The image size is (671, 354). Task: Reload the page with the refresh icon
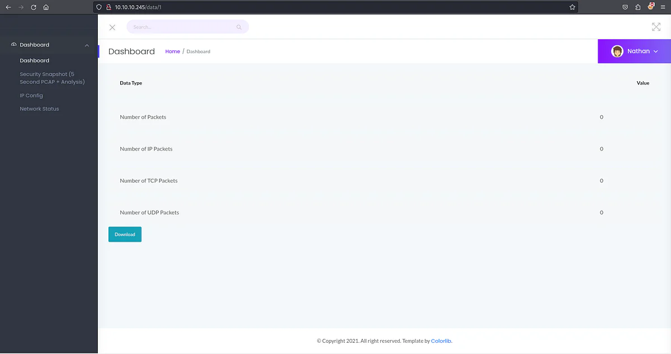pos(34,7)
